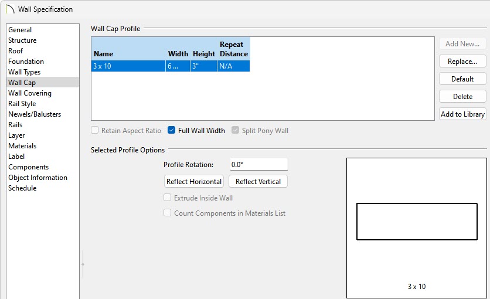Image resolution: width=490 pixels, height=299 pixels.
Task: Delete the selected wall cap profile
Action: coord(462,97)
